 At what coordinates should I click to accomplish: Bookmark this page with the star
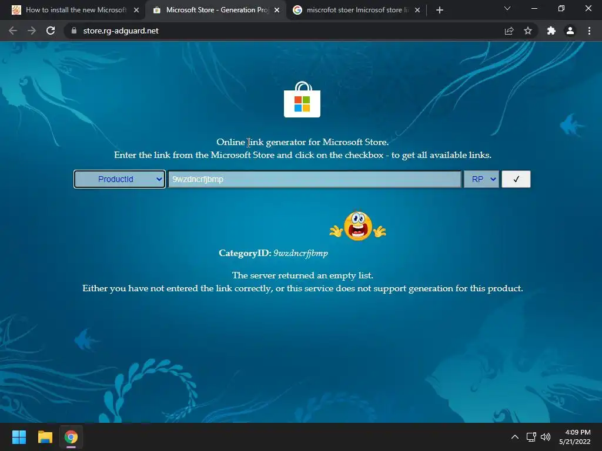click(528, 31)
